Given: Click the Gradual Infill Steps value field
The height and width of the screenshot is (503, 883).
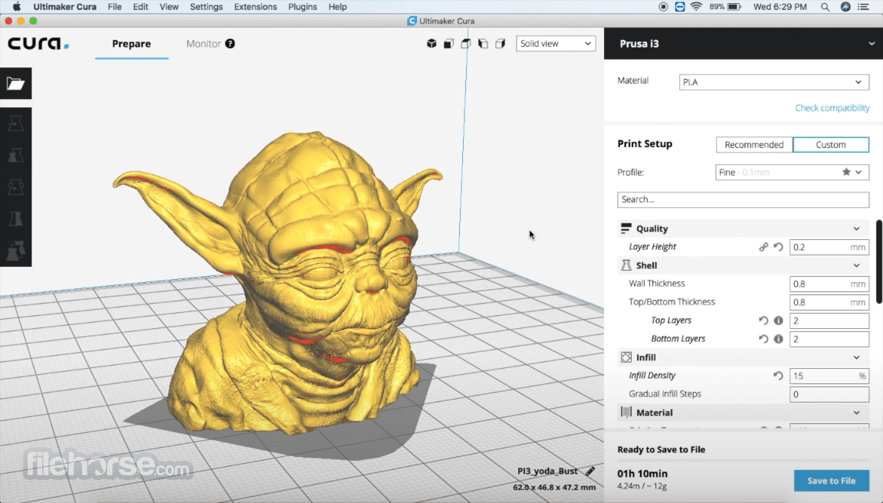Looking at the screenshot, I should point(829,394).
